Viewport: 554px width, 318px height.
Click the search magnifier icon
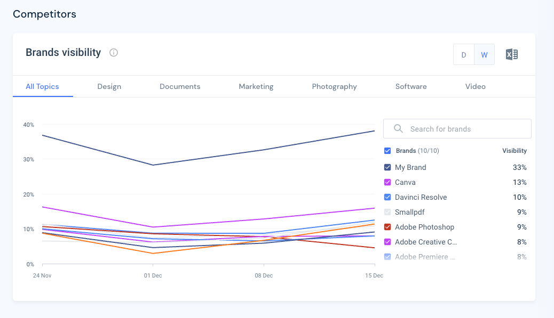[x=398, y=129]
